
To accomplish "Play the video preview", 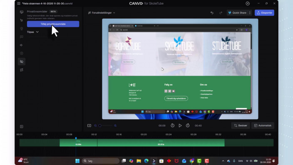I will point(180,125).
